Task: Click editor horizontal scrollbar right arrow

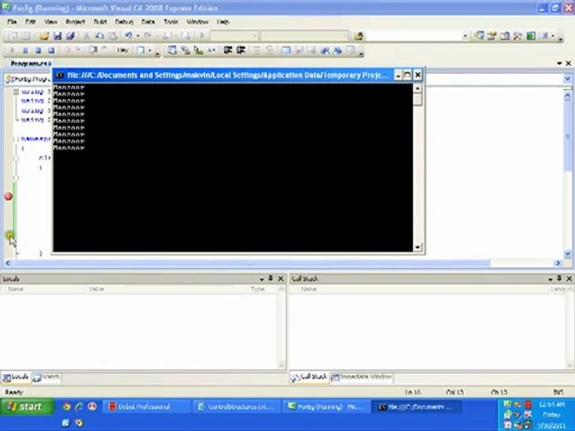Action: [558, 263]
